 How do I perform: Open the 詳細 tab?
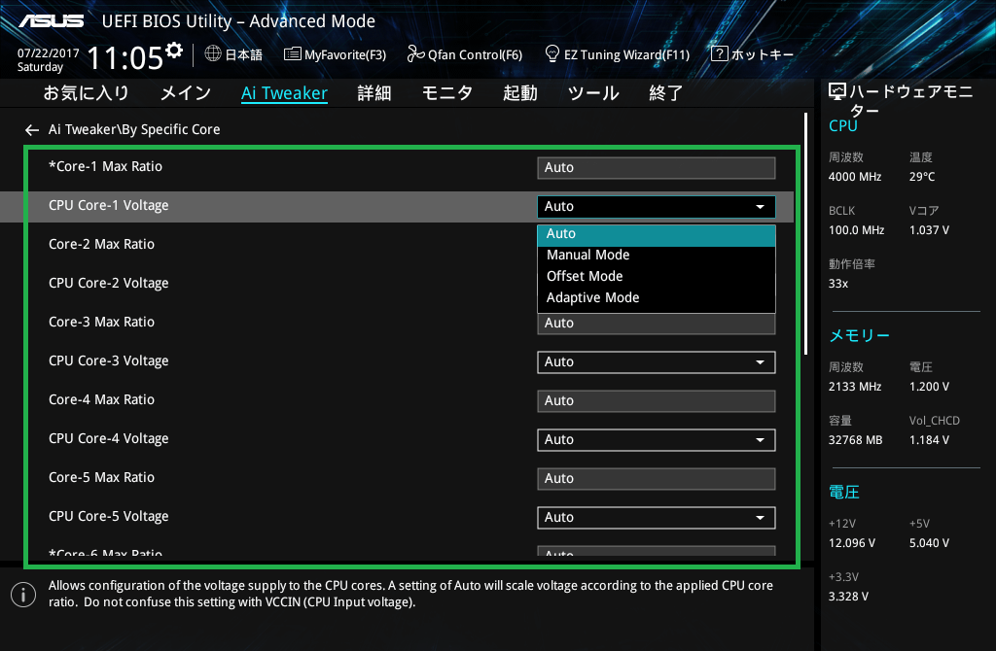pos(374,93)
